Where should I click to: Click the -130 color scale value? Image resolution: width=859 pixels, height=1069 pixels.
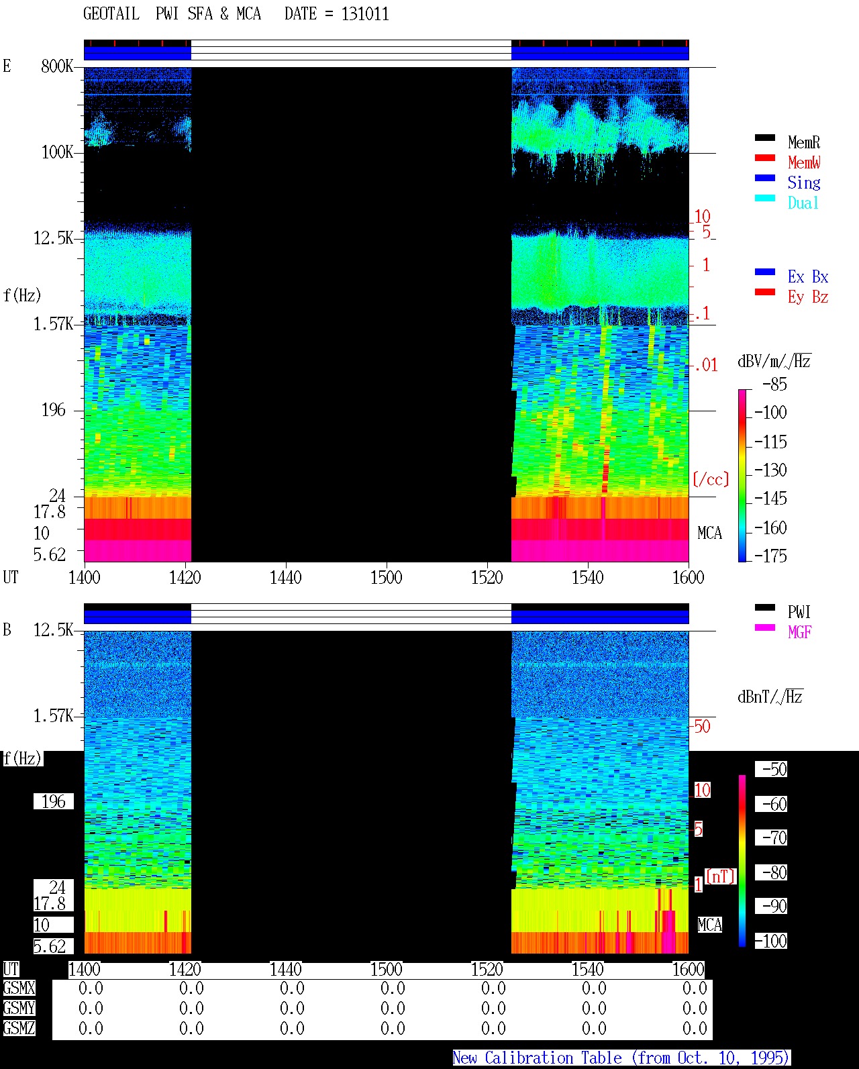(770, 470)
